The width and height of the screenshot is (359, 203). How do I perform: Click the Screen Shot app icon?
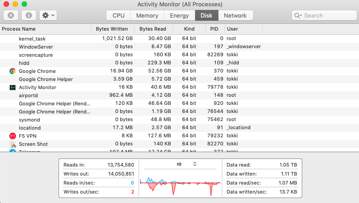[x=13, y=144]
